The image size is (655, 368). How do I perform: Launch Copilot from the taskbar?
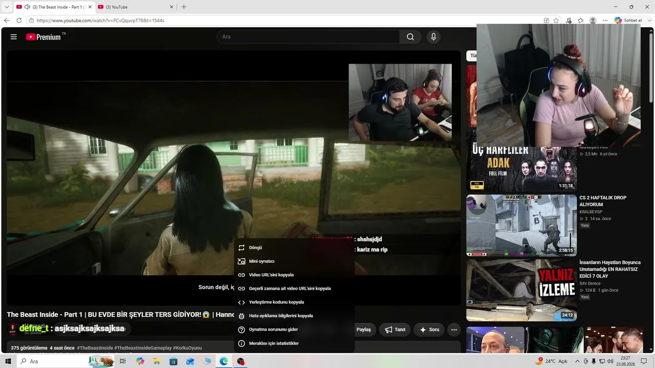(140, 361)
